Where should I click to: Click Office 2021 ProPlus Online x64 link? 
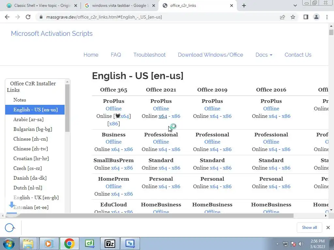[x=163, y=116]
